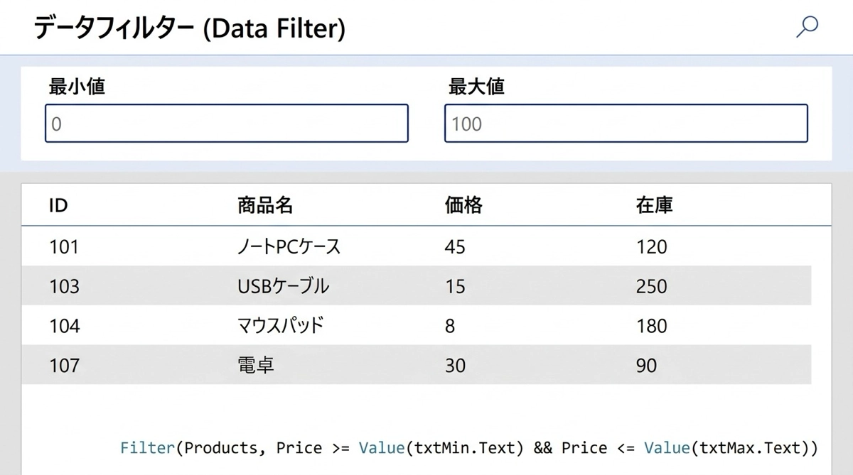
Task: Click the USBケーブル product name
Action: coord(283,286)
